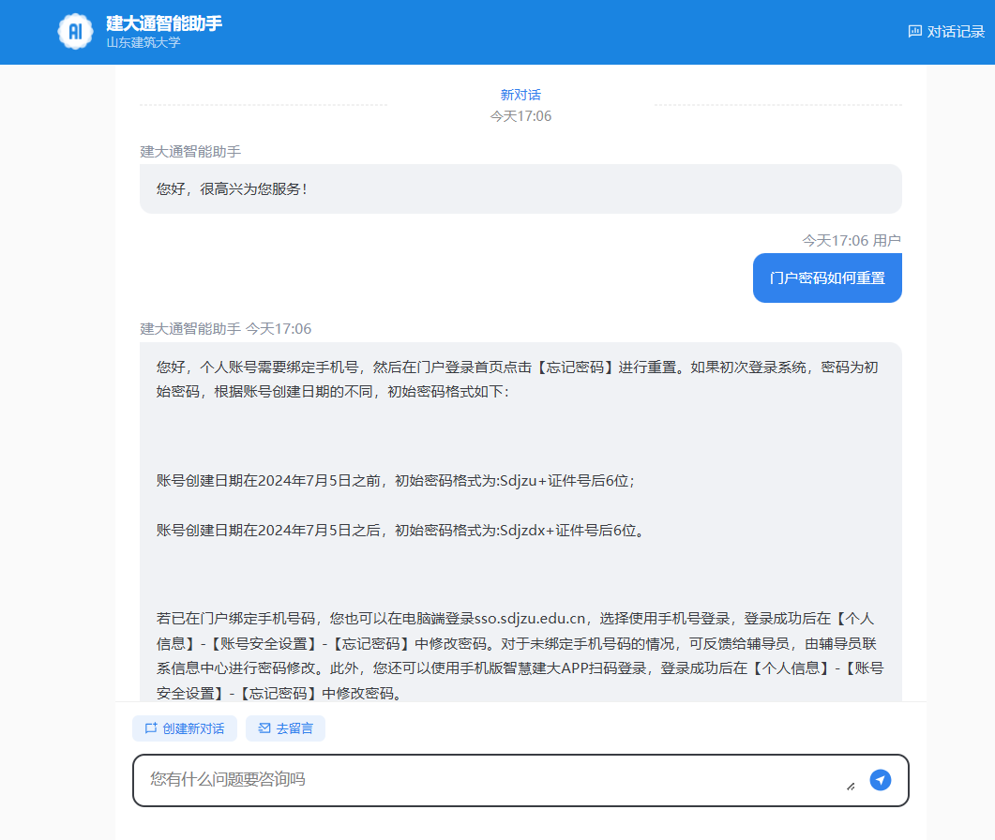
Task: Start a new chat via 创建新对话 button
Action: 185,728
